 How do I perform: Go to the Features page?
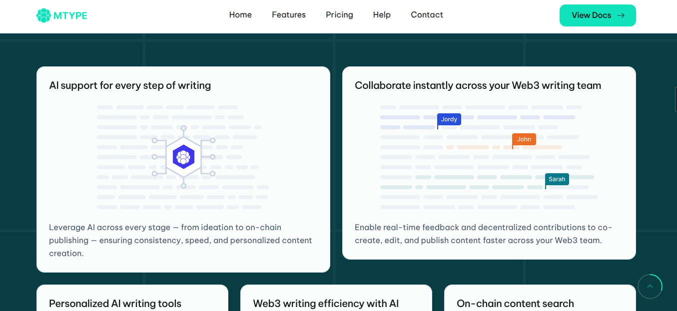point(288,15)
